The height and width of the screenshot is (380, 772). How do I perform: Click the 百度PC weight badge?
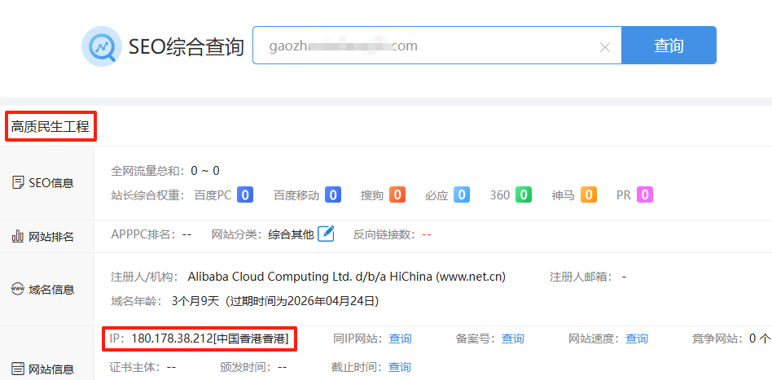point(245,195)
